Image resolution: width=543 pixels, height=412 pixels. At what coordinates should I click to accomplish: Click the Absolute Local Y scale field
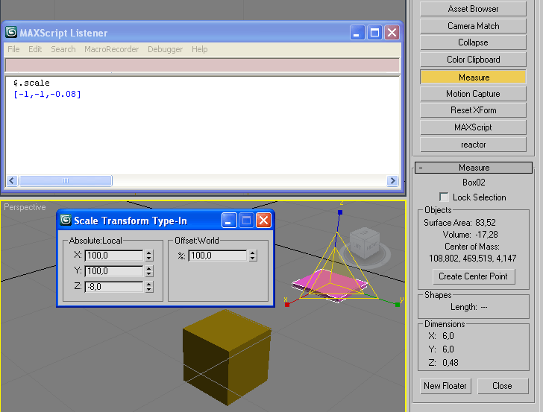113,271
